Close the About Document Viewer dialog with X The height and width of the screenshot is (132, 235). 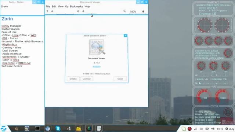pos(126,36)
